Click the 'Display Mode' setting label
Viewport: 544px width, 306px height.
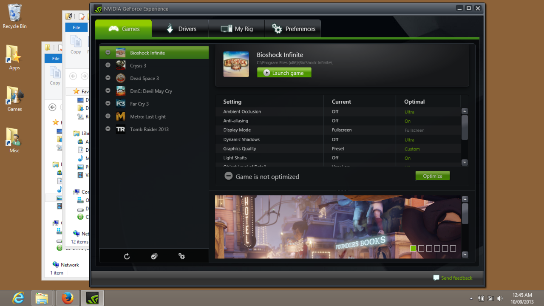pyautogui.click(x=237, y=130)
